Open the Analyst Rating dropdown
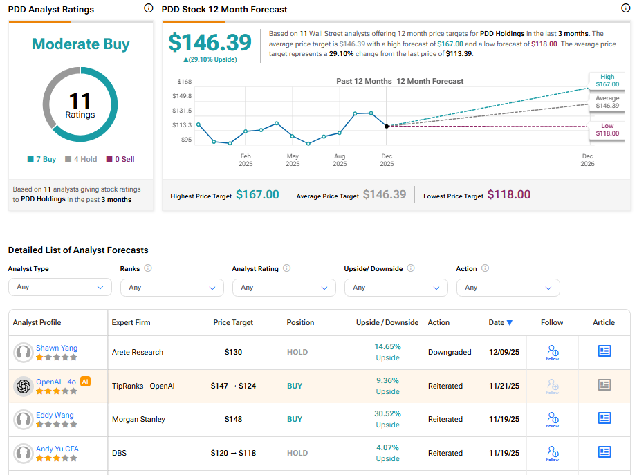This screenshot has height=475, width=637. coord(284,288)
